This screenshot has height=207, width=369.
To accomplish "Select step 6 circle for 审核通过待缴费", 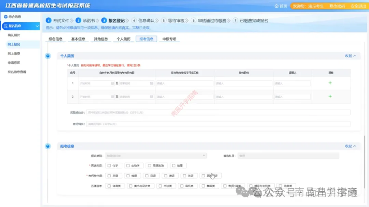I will pyautogui.click(x=193, y=20).
